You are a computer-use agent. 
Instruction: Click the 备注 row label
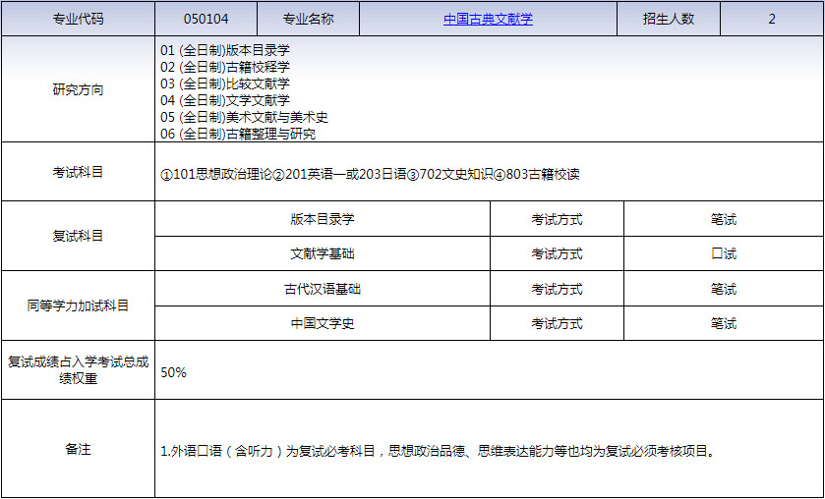[78, 449]
